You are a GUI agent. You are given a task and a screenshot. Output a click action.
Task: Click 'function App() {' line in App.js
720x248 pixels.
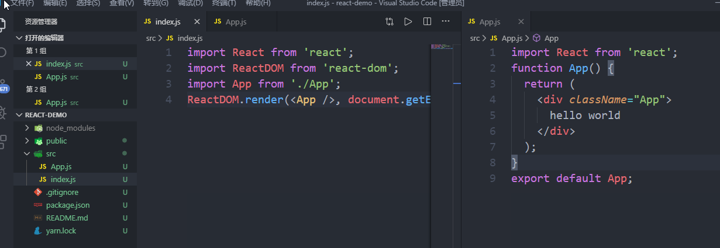[x=563, y=68]
